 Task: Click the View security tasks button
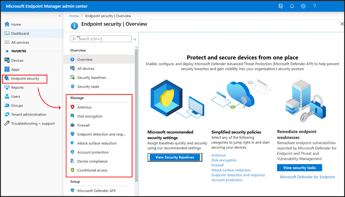coord(299,168)
